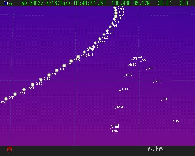This screenshot has height=156, width=195.
Task: Click the '4/10' date label
Action: [x=77, y=60]
